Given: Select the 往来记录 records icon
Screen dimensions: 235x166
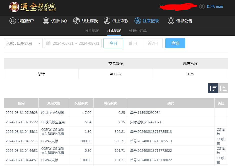Looking at the screenshot, I should 138,21.
